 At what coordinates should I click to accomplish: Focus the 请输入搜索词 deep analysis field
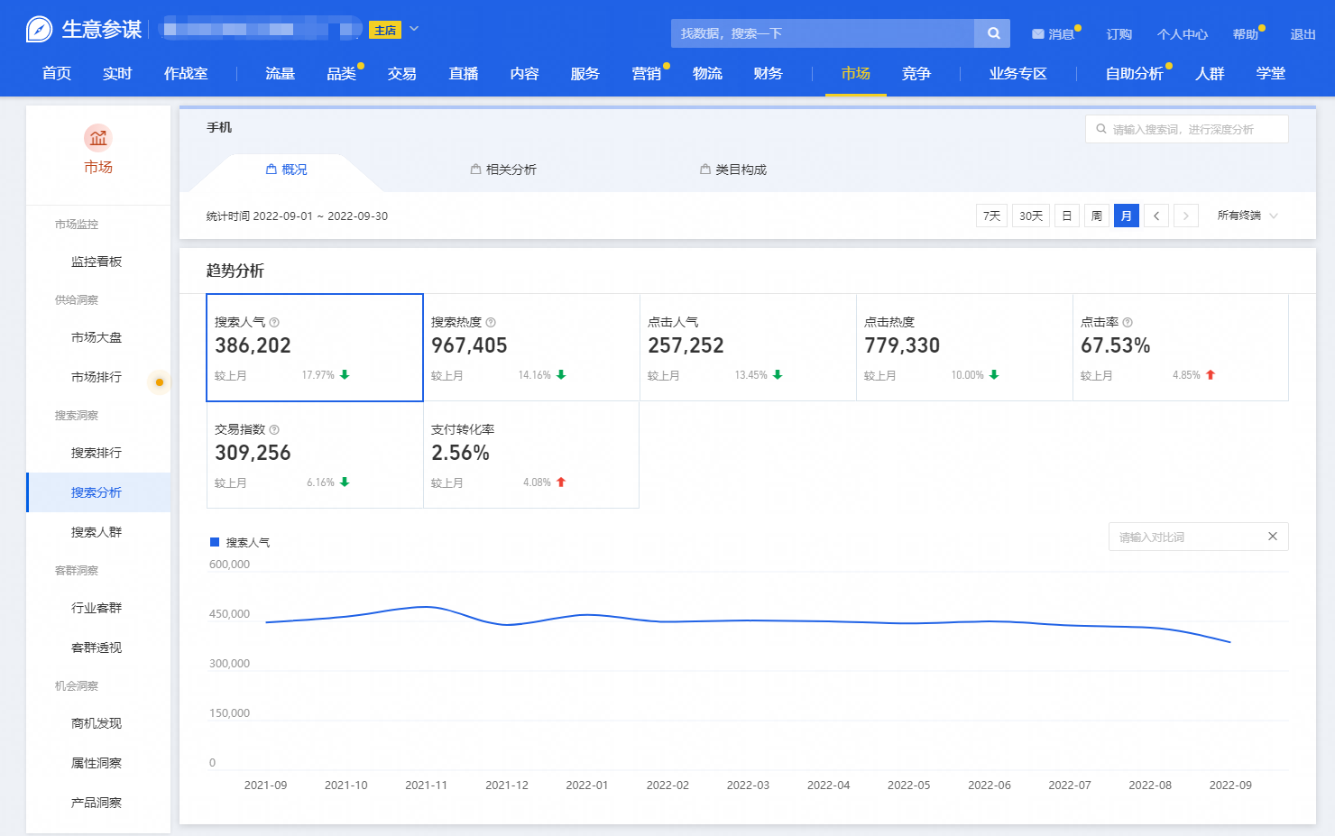(1187, 129)
